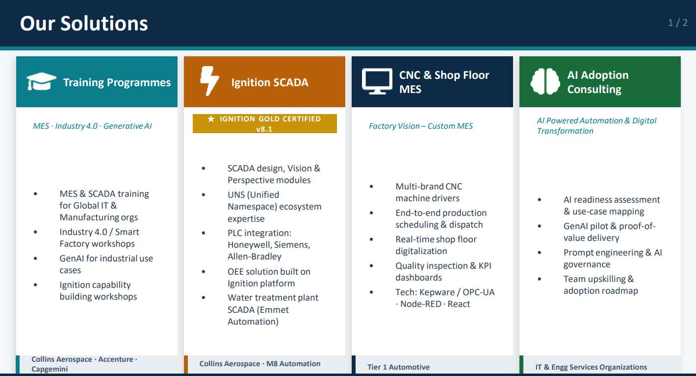The height and width of the screenshot is (376, 696).
Task: Click the IT & Engg Services Organizations footer
Action: 591,366
